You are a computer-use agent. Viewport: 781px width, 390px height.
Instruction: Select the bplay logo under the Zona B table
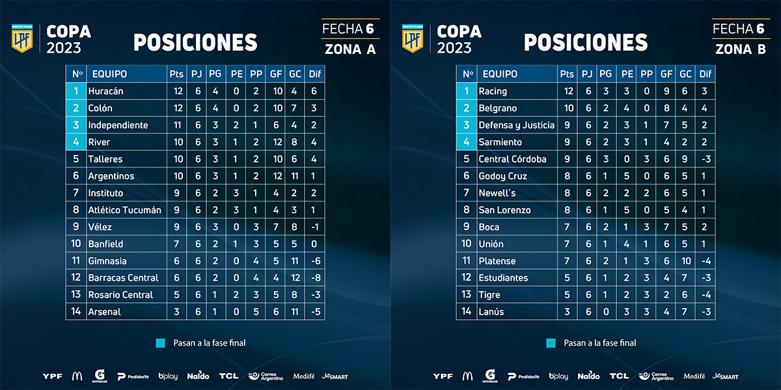pos(558,376)
